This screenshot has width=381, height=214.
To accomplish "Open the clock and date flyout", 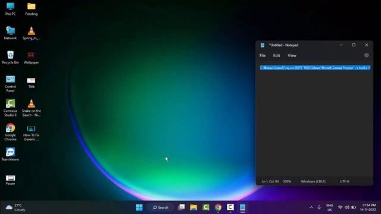I will click(368, 207).
